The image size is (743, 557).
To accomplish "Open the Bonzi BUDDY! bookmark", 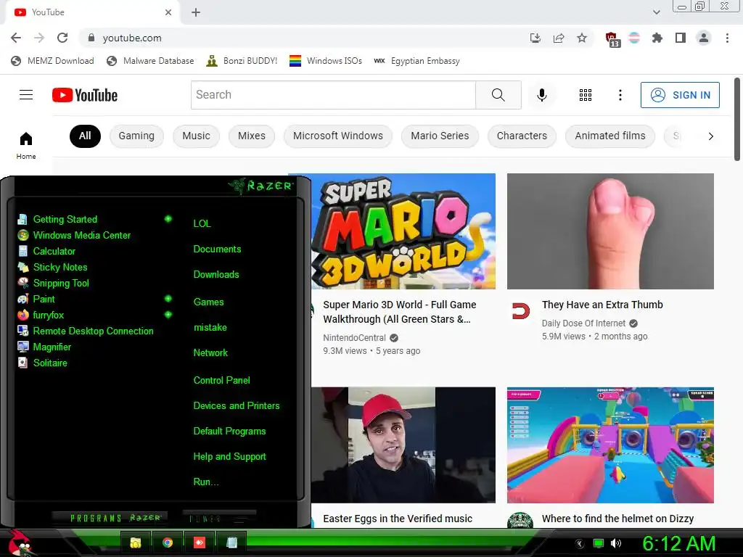I will [242, 61].
